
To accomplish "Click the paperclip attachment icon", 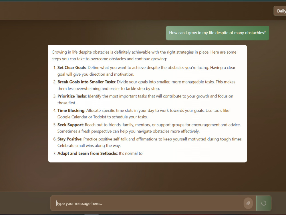I will tap(248, 203).
